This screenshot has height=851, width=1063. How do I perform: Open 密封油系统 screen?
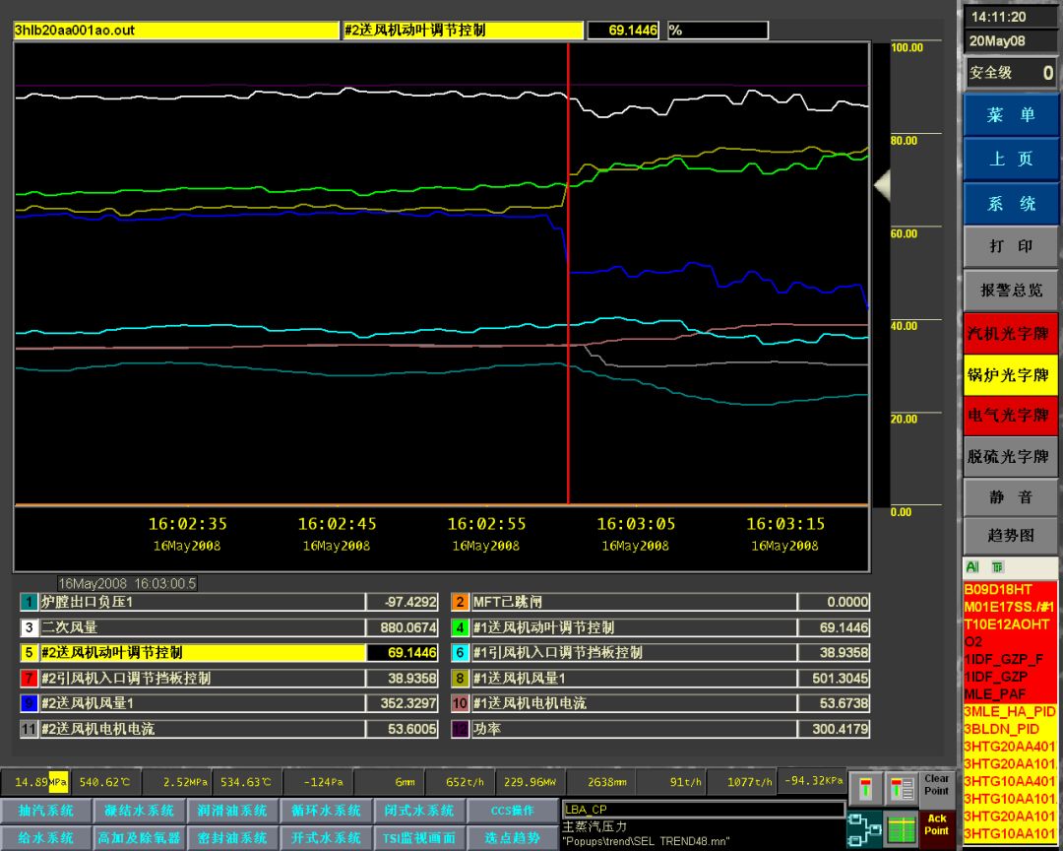[232, 838]
